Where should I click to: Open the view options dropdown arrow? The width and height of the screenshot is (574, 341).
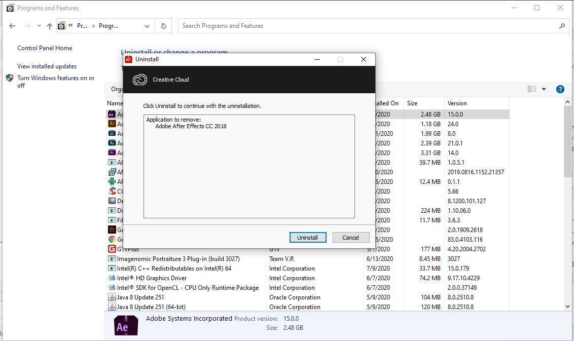544,89
